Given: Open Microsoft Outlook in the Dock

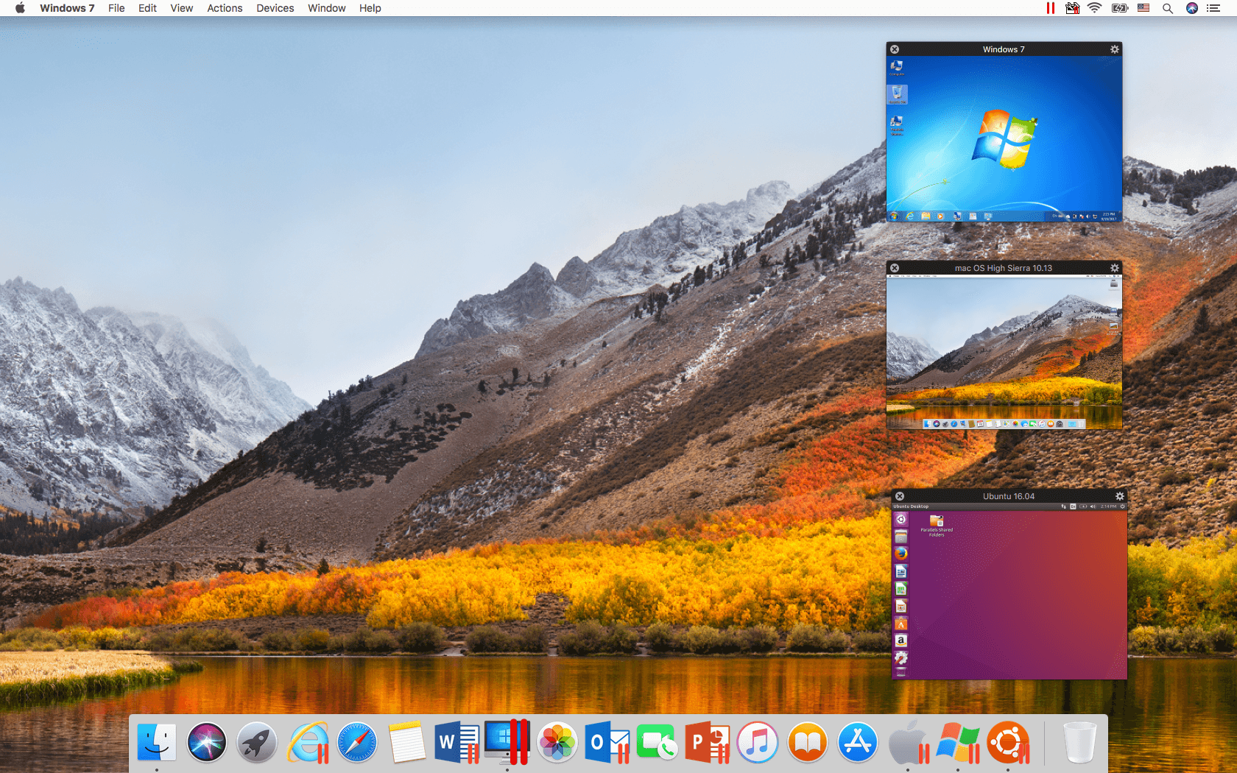Looking at the screenshot, I should (x=607, y=742).
